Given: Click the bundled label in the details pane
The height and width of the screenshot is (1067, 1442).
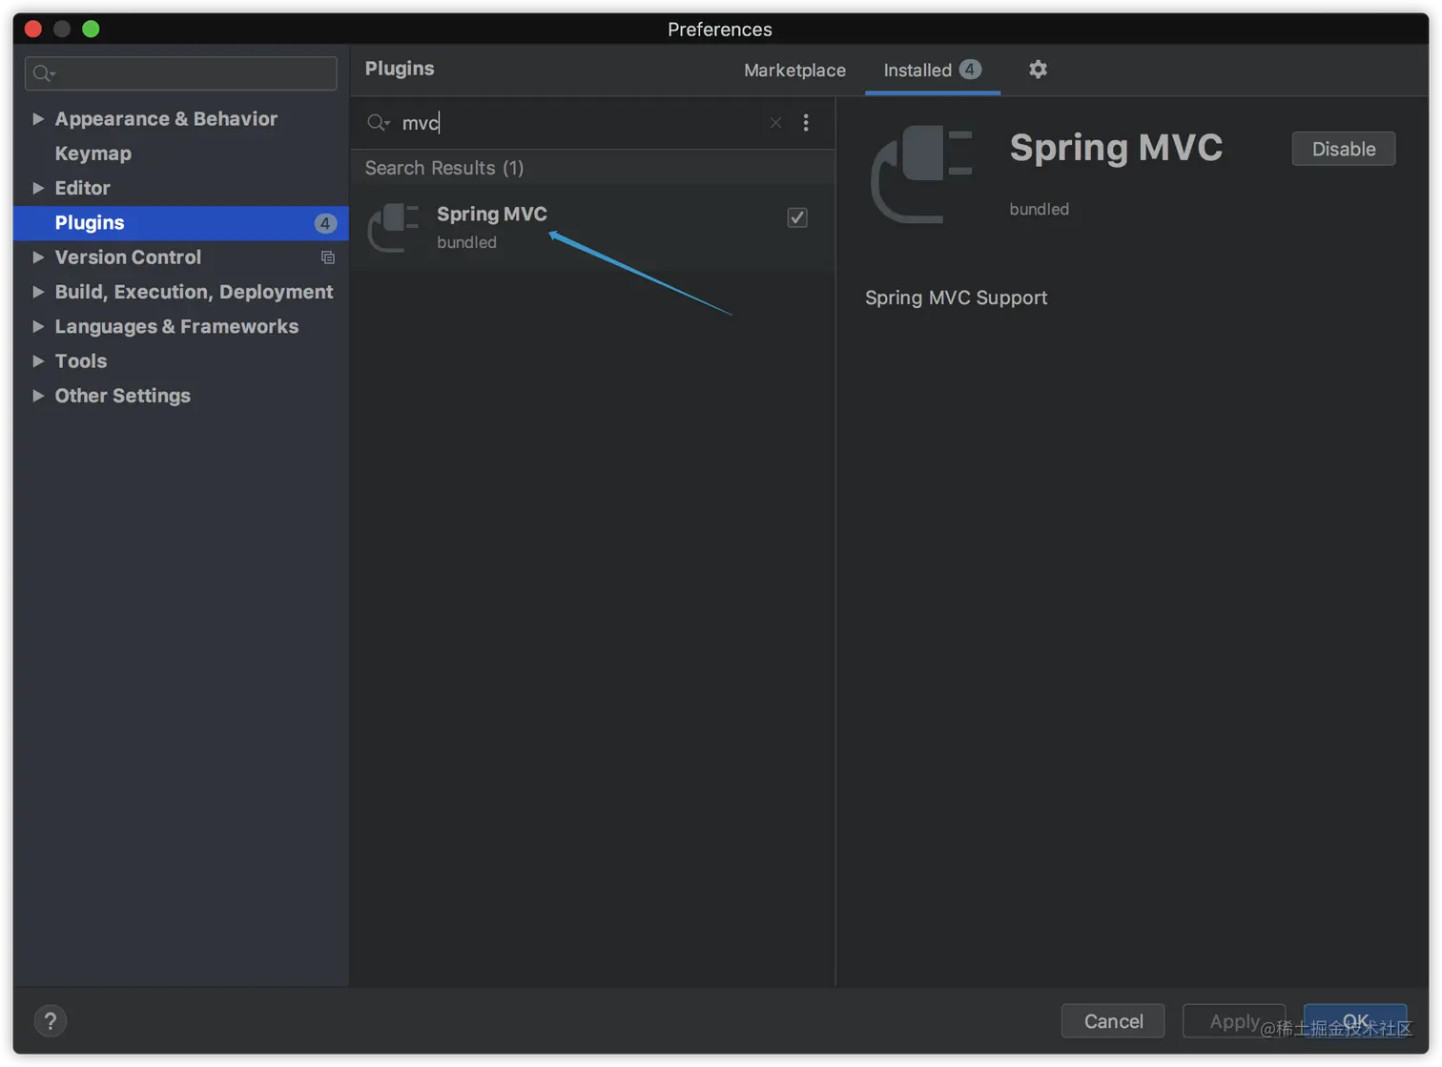Looking at the screenshot, I should tap(1039, 209).
